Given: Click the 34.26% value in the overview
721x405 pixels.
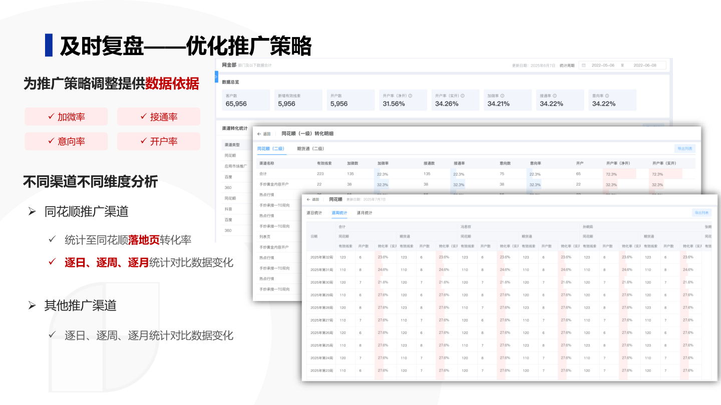Looking at the screenshot, I should pos(446,104).
